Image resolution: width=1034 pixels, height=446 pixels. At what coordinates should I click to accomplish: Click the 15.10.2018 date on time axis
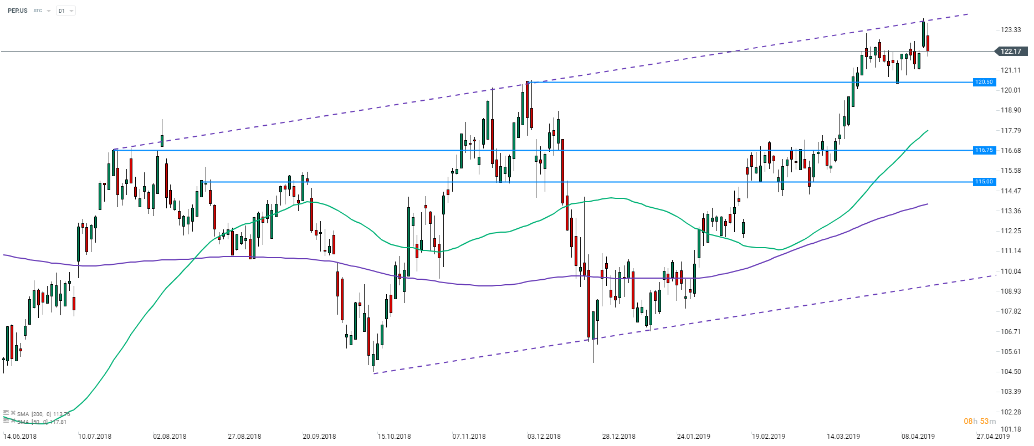(x=394, y=437)
